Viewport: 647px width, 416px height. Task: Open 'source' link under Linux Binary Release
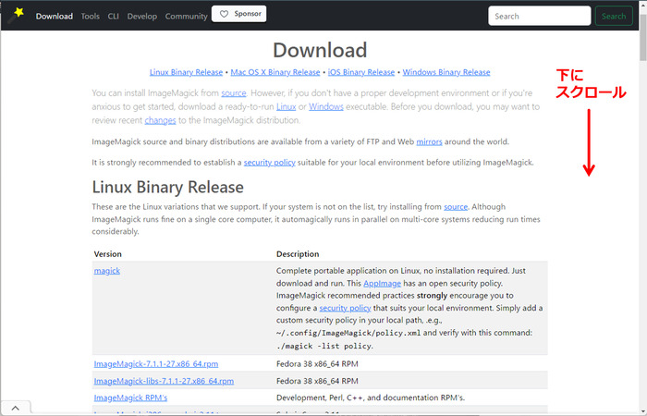point(456,207)
